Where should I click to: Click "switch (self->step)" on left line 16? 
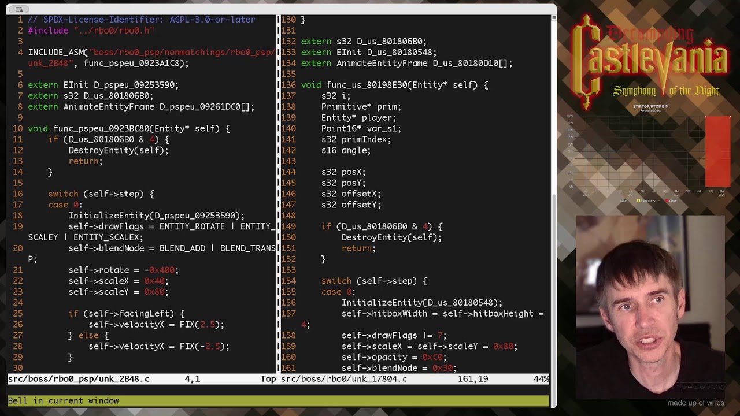pos(101,194)
